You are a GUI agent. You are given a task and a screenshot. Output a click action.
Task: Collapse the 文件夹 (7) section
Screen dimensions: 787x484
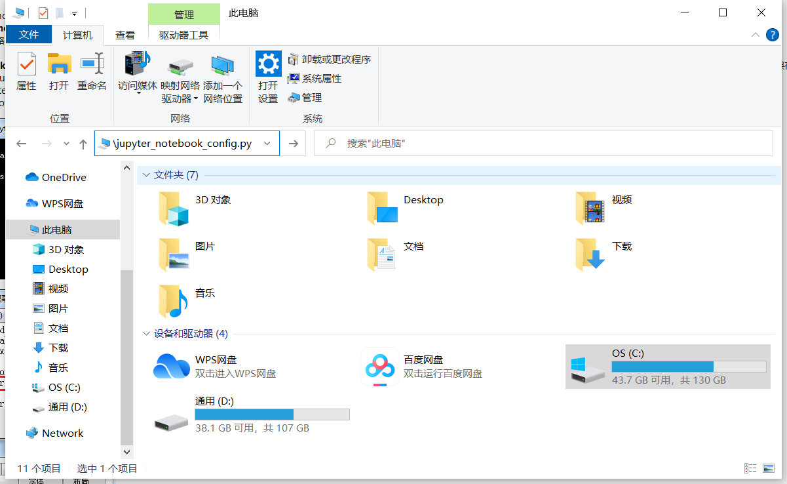145,175
